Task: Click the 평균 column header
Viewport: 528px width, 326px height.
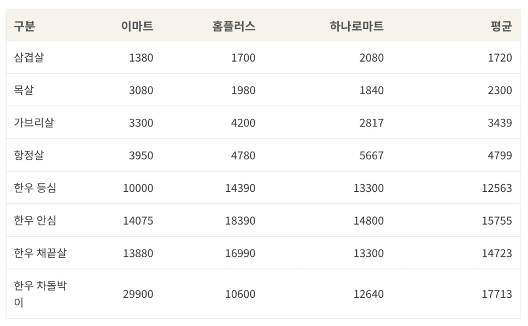Action: coord(501,26)
